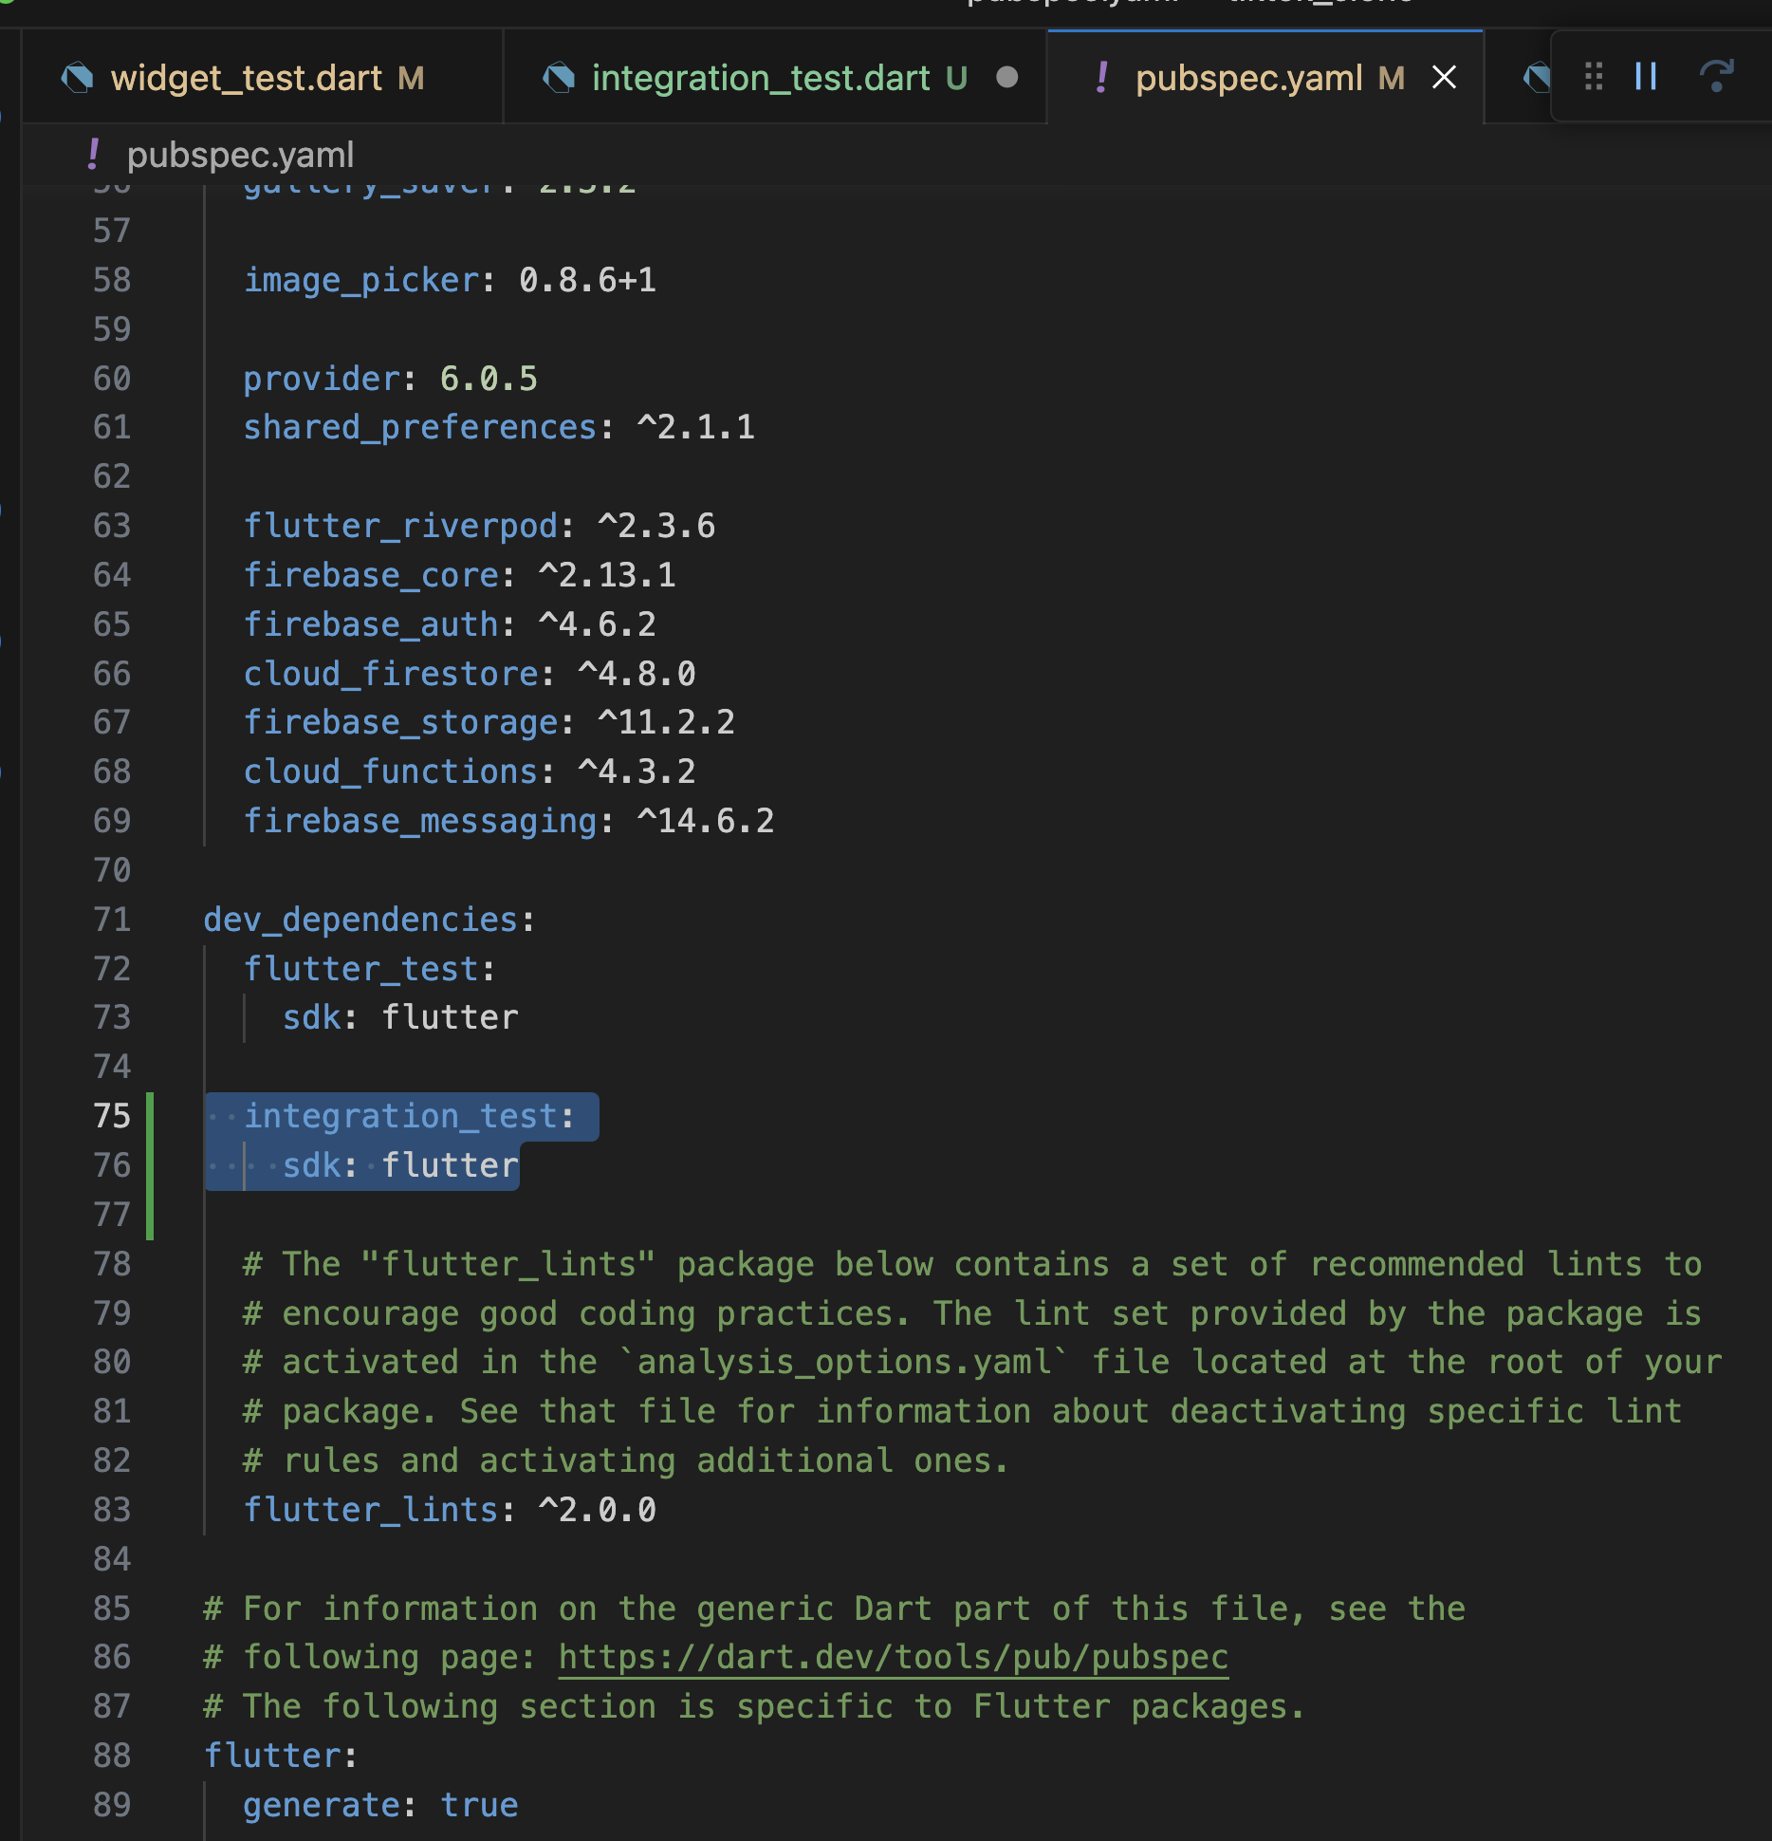Click the comment 'The following section is specific'

click(754, 1706)
